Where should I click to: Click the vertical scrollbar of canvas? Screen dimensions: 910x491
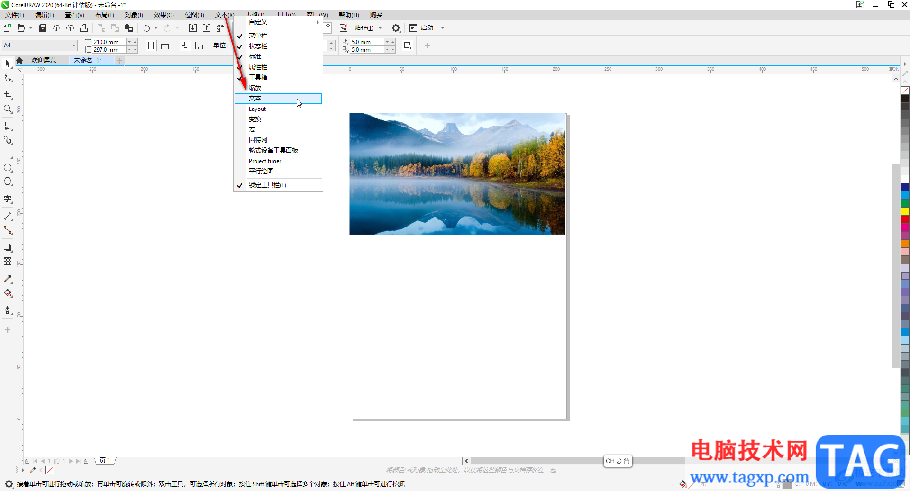coord(896,265)
